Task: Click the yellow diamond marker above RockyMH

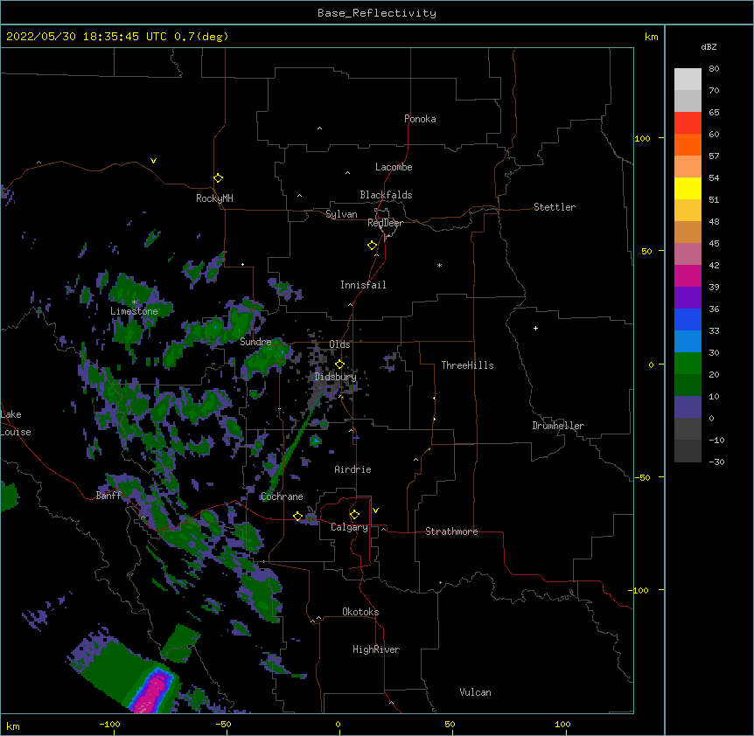Action: 219,178
